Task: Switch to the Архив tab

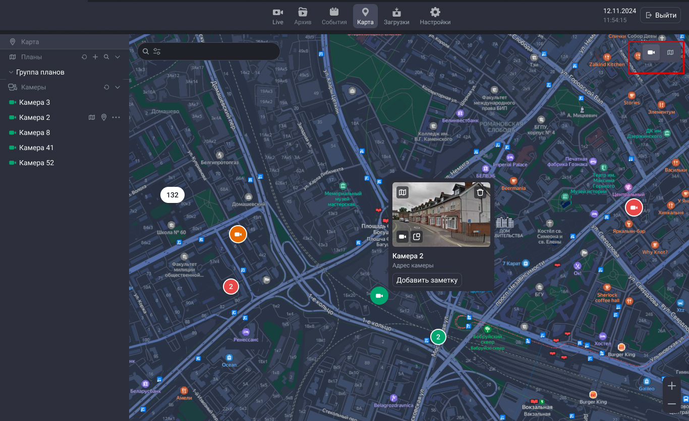Action: (x=303, y=16)
